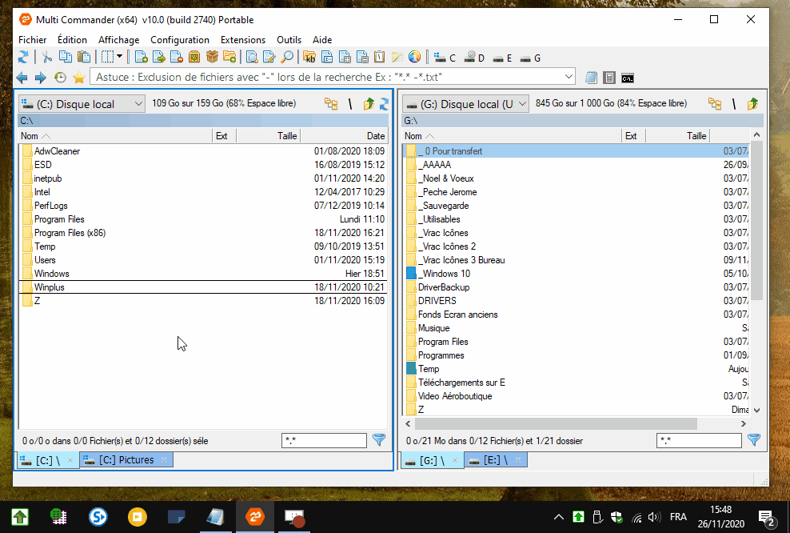Click the black command prompt icon
Viewport: 790px width, 533px height.
[627, 78]
